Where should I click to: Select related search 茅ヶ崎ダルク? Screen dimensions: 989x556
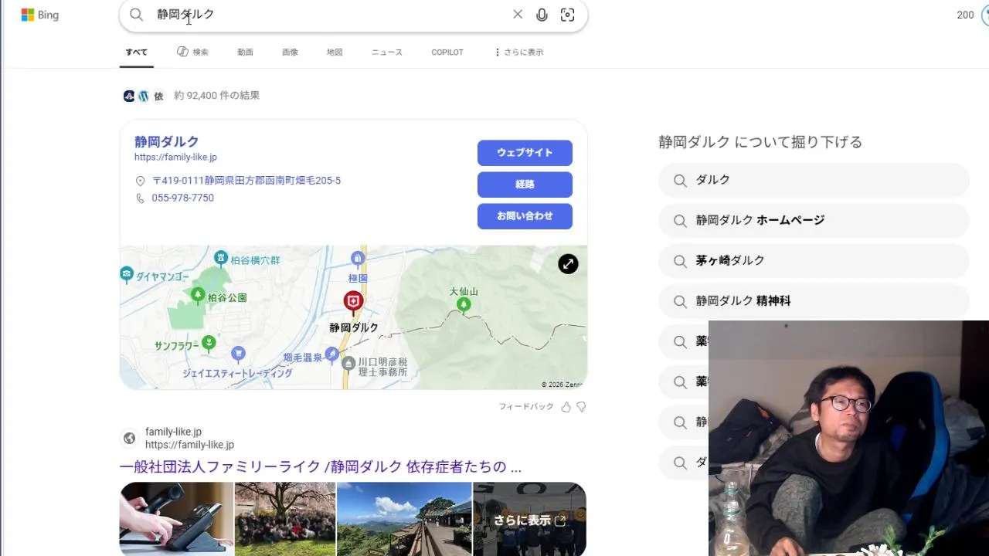click(x=814, y=261)
